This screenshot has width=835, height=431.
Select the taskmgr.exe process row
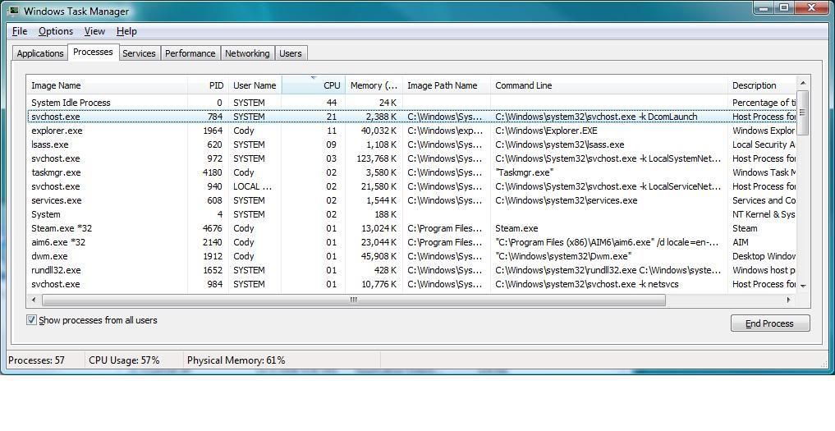tap(411, 172)
